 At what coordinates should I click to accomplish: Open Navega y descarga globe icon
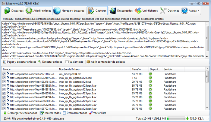[57, 11]
